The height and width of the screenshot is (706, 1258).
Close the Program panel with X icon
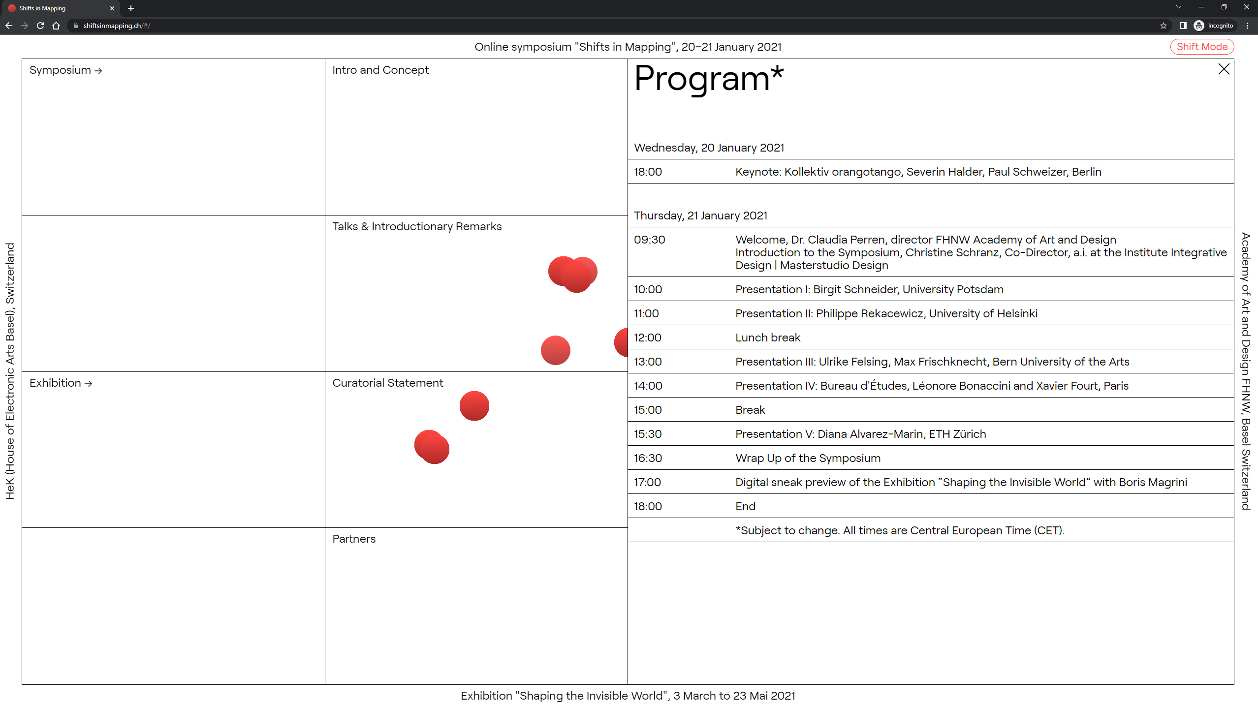(x=1224, y=69)
